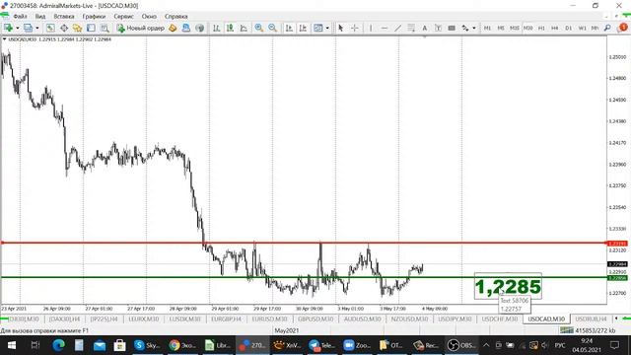This screenshot has height=355, width=631.
Task: Select the cursor arrow tool
Action: [x=341, y=28]
